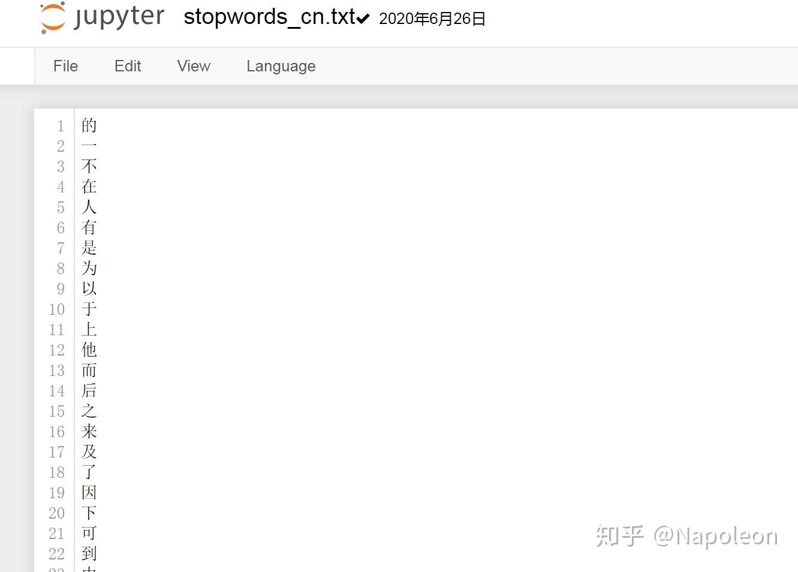Click the saved checkmark icon beside filename
Screen dimensions: 798x572
(x=363, y=19)
